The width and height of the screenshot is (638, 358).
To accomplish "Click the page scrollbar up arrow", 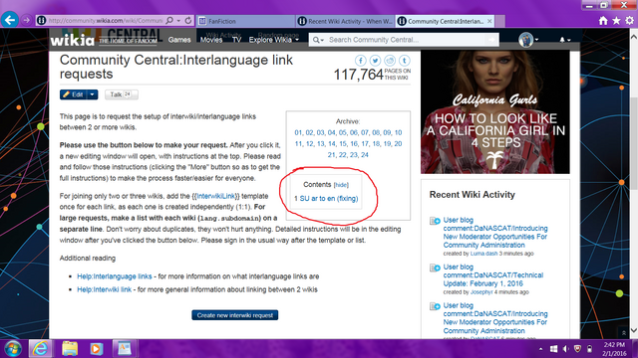I will [x=633, y=37].
